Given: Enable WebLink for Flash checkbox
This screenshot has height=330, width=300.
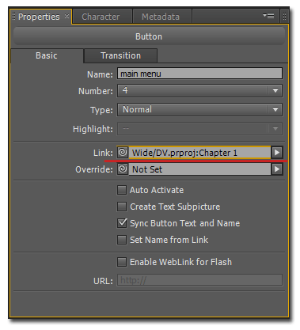Looking at the screenshot, I should coord(122,262).
